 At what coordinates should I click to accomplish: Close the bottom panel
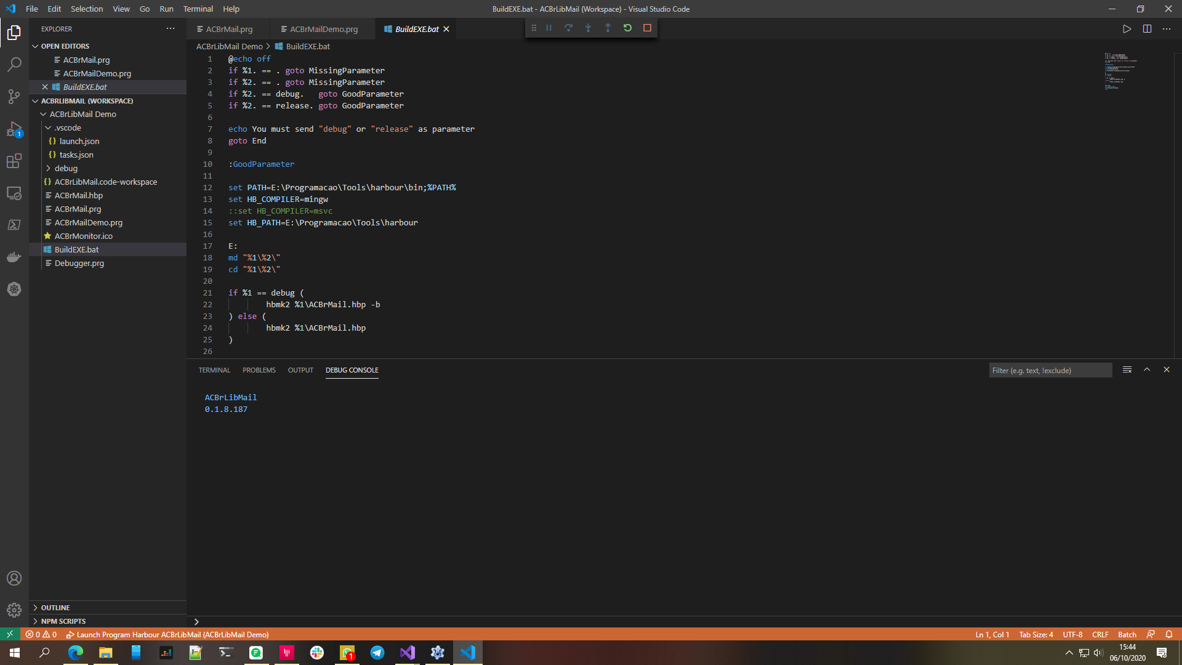[x=1167, y=370]
